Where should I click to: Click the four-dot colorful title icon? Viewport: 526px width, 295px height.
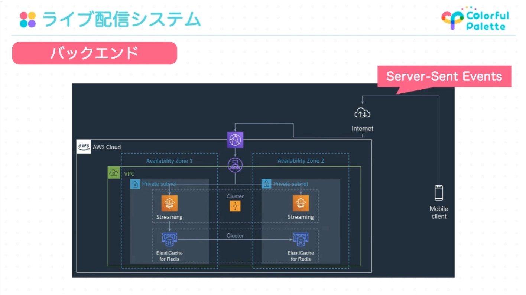pyautogui.click(x=28, y=20)
